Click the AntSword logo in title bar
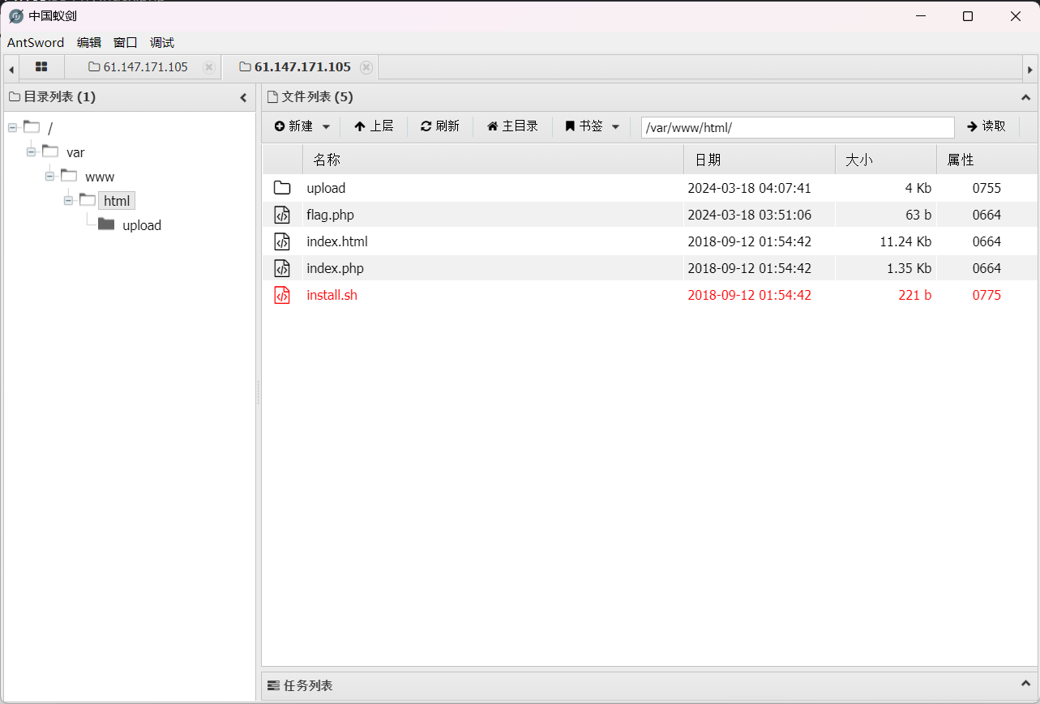 [x=15, y=16]
